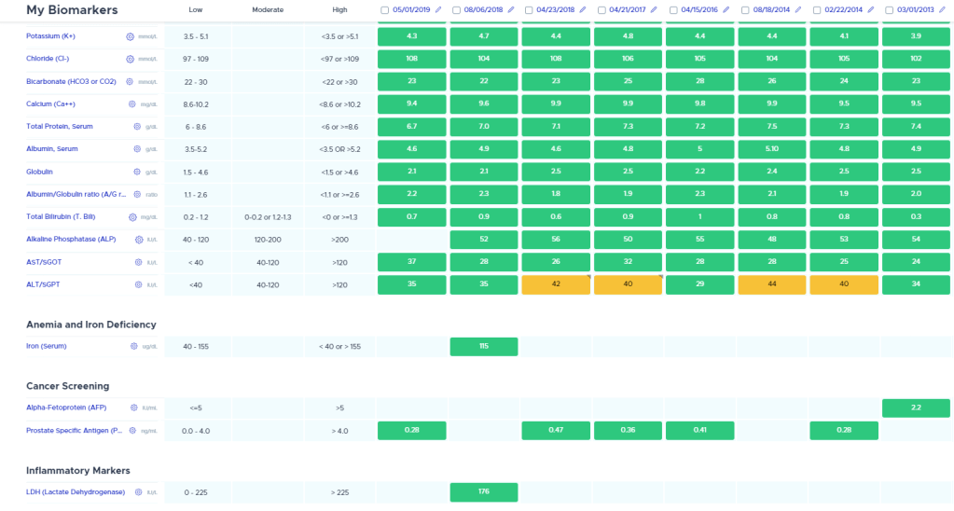This screenshot has width=954, height=511.
Task: Open the gear icon for ALT/SGPT
Action: [x=137, y=284]
